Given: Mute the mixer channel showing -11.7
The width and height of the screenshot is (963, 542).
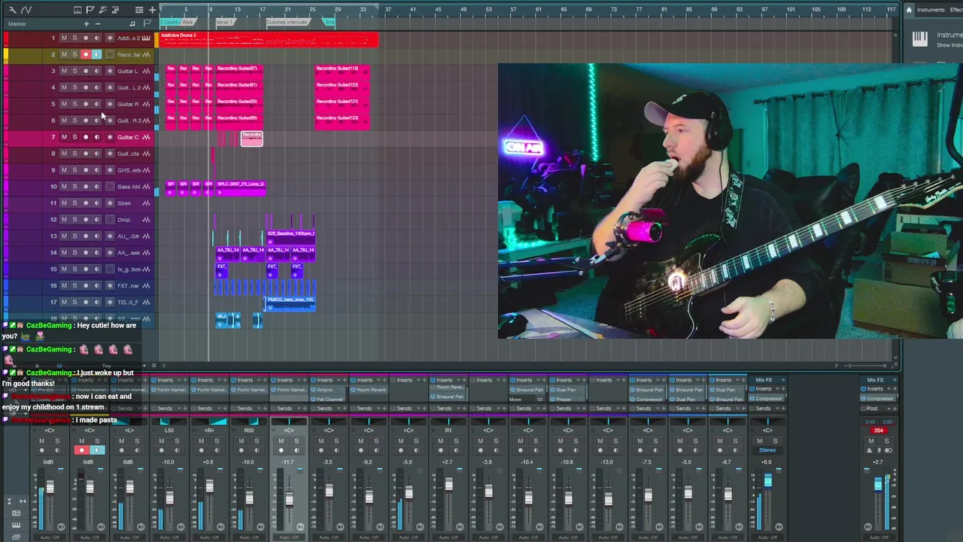Looking at the screenshot, I should pyautogui.click(x=281, y=440).
